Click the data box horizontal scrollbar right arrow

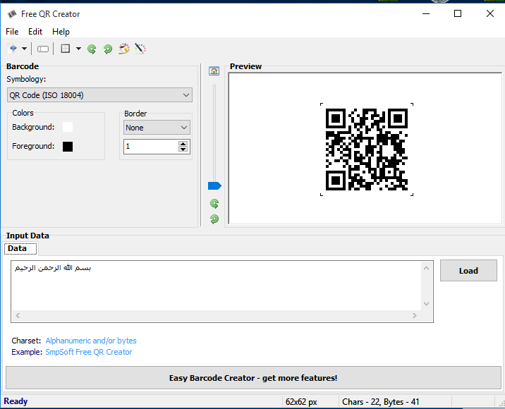415,316
